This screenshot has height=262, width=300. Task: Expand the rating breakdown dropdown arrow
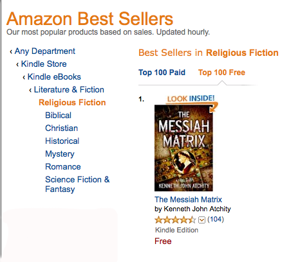click(202, 220)
